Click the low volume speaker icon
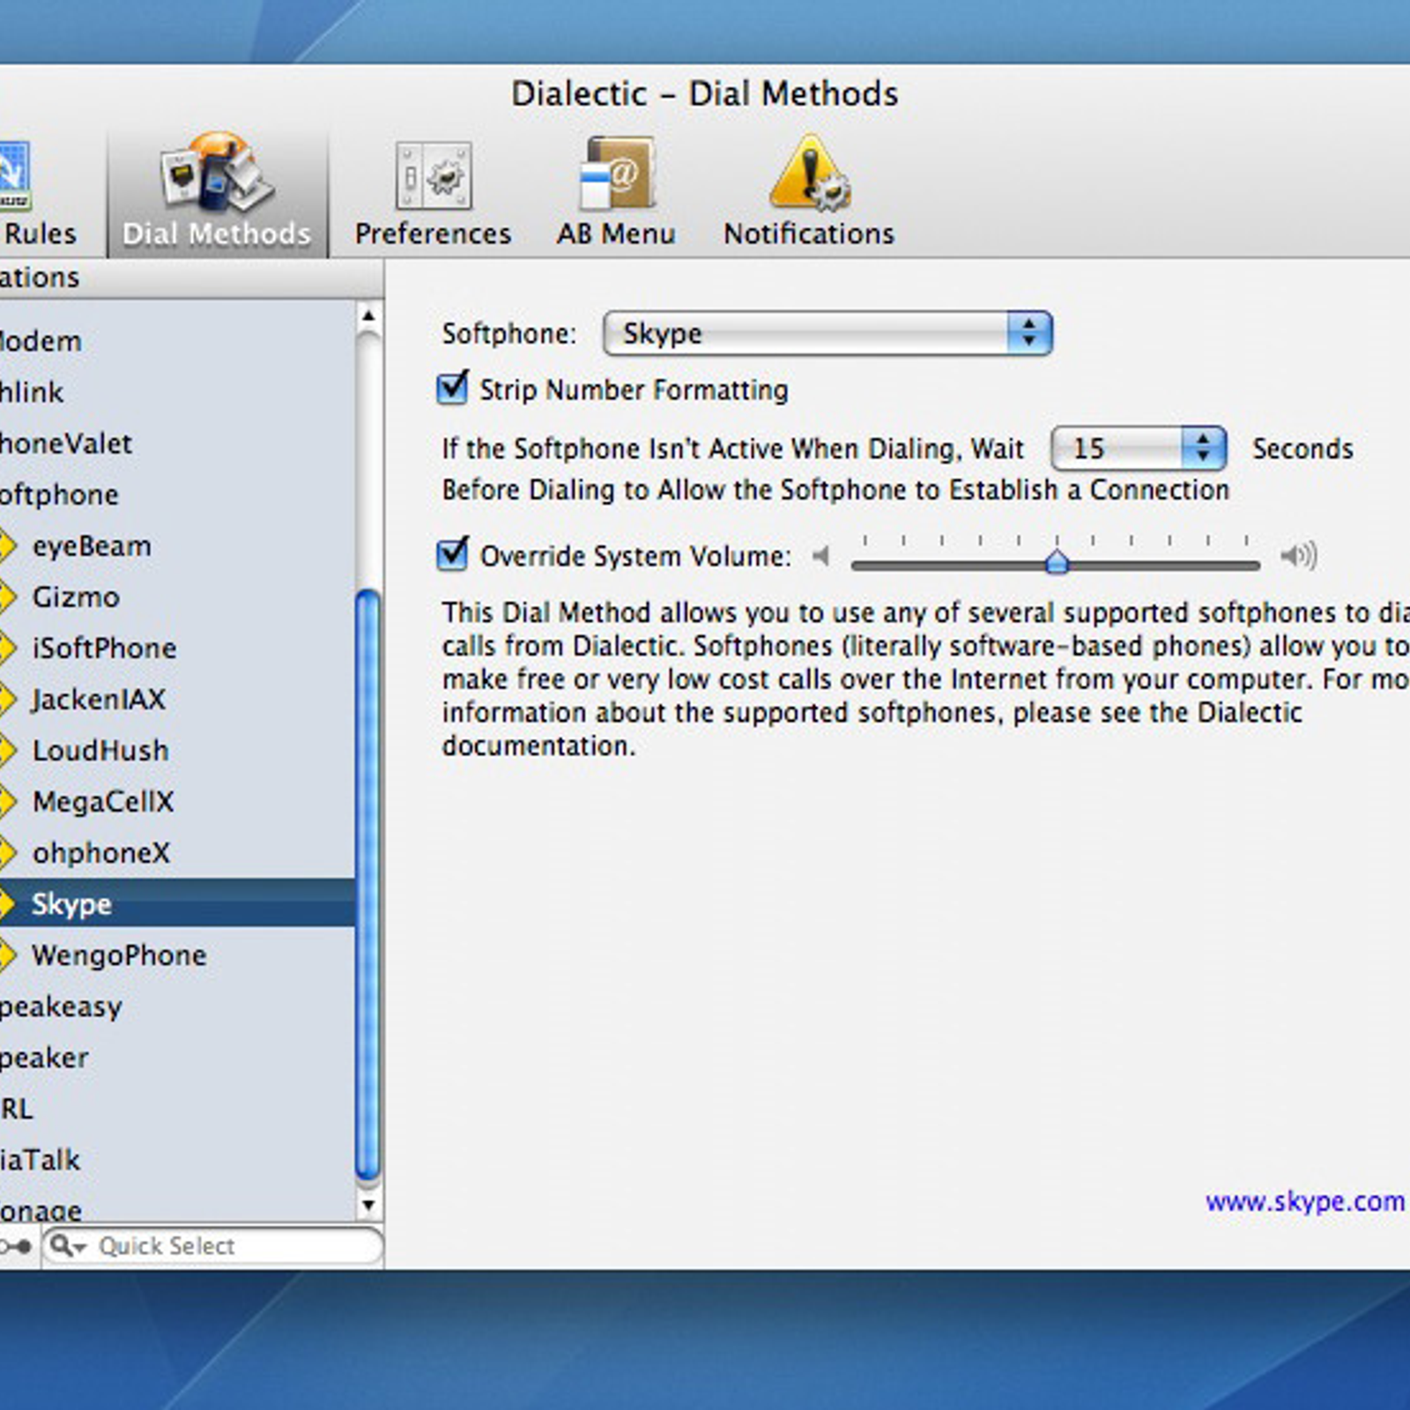Viewport: 1410px width, 1410px height. click(x=820, y=556)
